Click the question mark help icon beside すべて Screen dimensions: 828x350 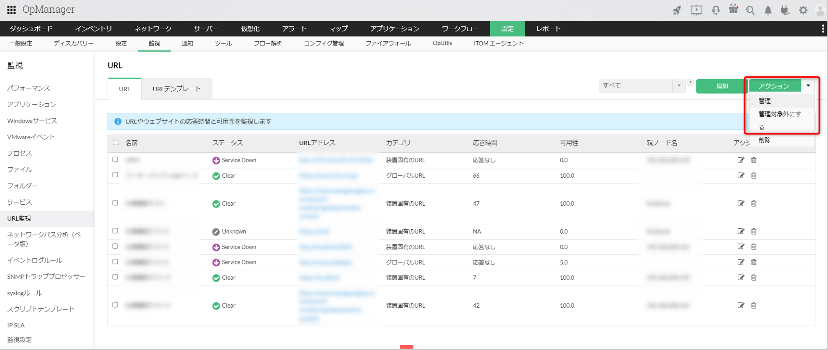point(690,82)
